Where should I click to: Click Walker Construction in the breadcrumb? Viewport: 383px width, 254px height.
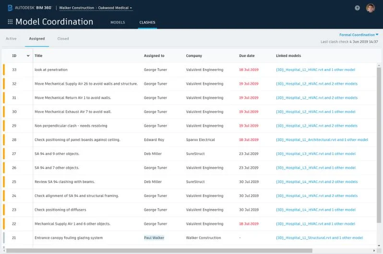76,8
